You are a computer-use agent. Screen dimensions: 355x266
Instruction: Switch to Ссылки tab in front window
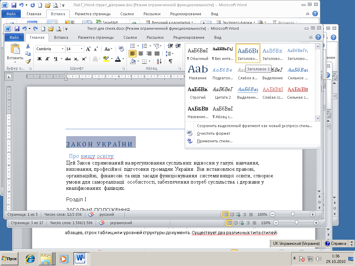(130, 37)
